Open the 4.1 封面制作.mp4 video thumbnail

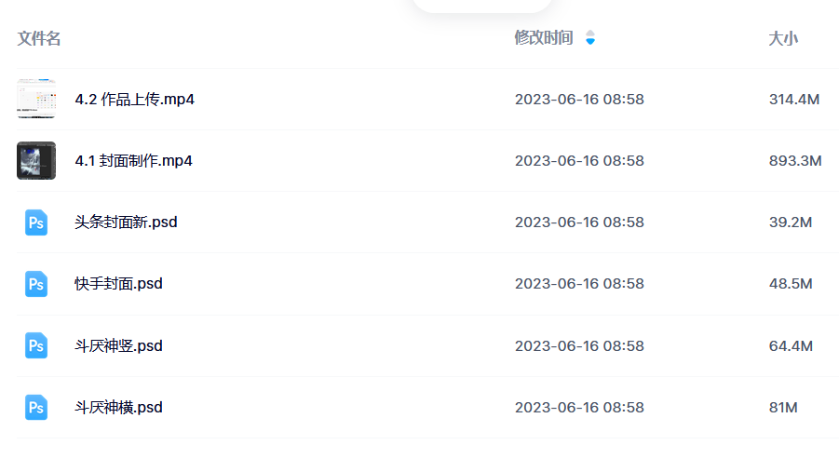click(36, 160)
